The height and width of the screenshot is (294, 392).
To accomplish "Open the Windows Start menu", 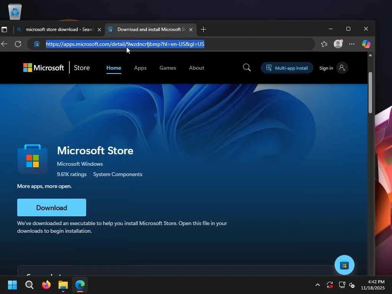I will [x=13, y=285].
